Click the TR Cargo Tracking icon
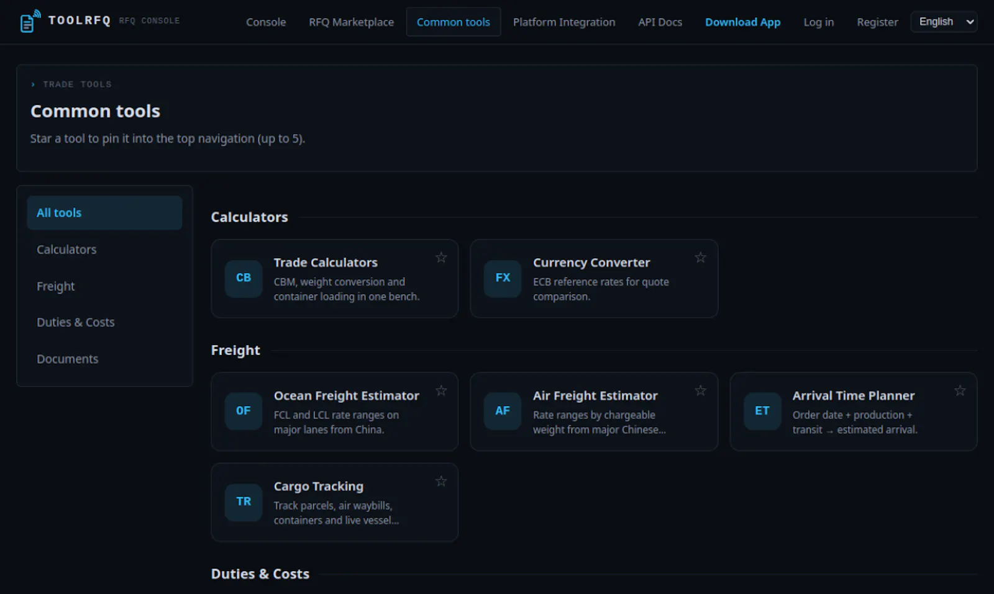This screenshot has width=994, height=594. tap(244, 502)
